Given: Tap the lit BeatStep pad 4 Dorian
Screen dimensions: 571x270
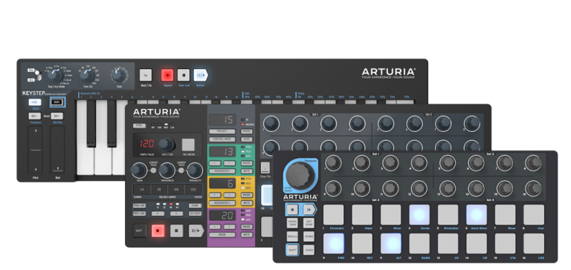Looking at the screenshot, I should (419, 215).
